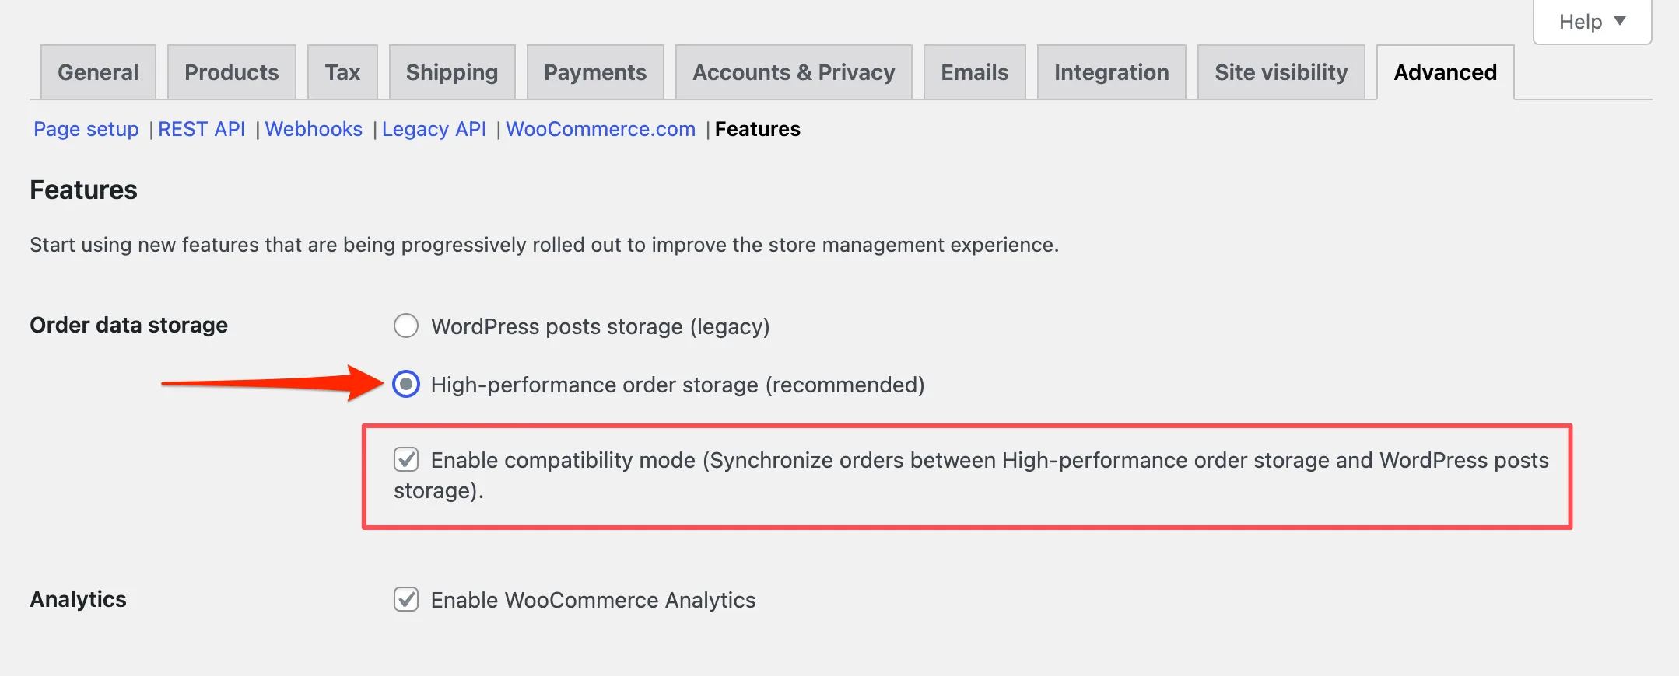
Task: Switch to the General tab
Action: coord(98,72)
